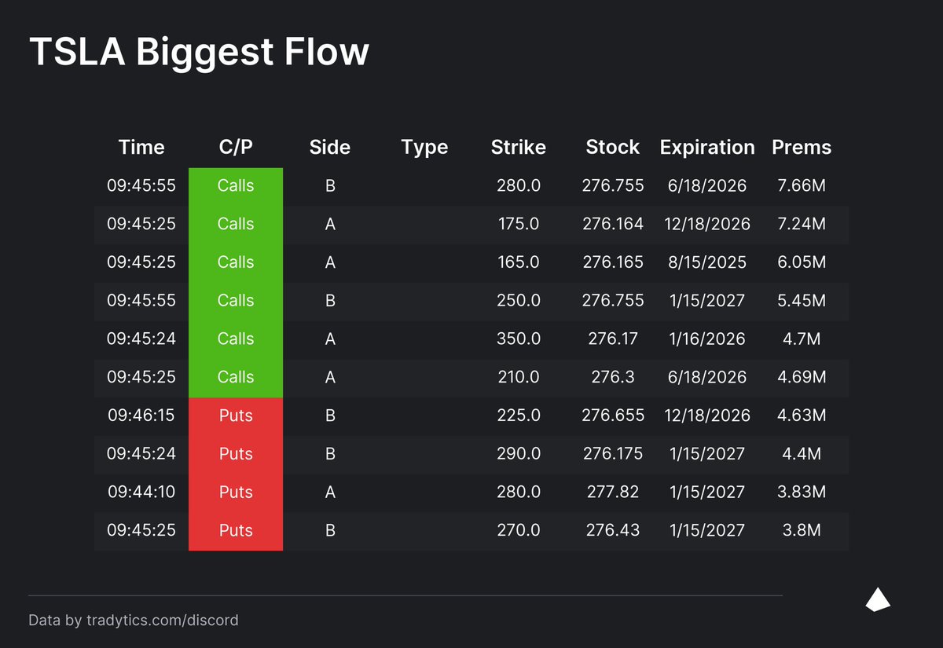943x648 pixels.
Task: Click the Type column header
Action: tap(424, 148)
